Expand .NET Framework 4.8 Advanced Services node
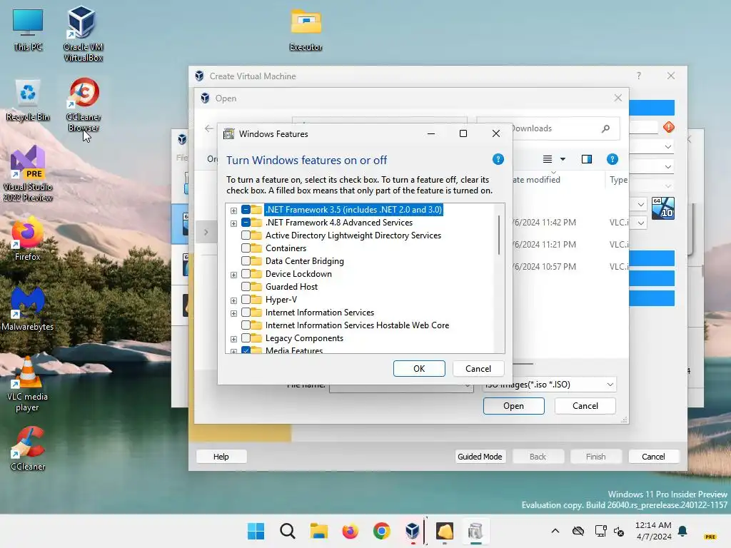Image resolution: width=731 pixels, height=548 pixels. coord(233,223)
